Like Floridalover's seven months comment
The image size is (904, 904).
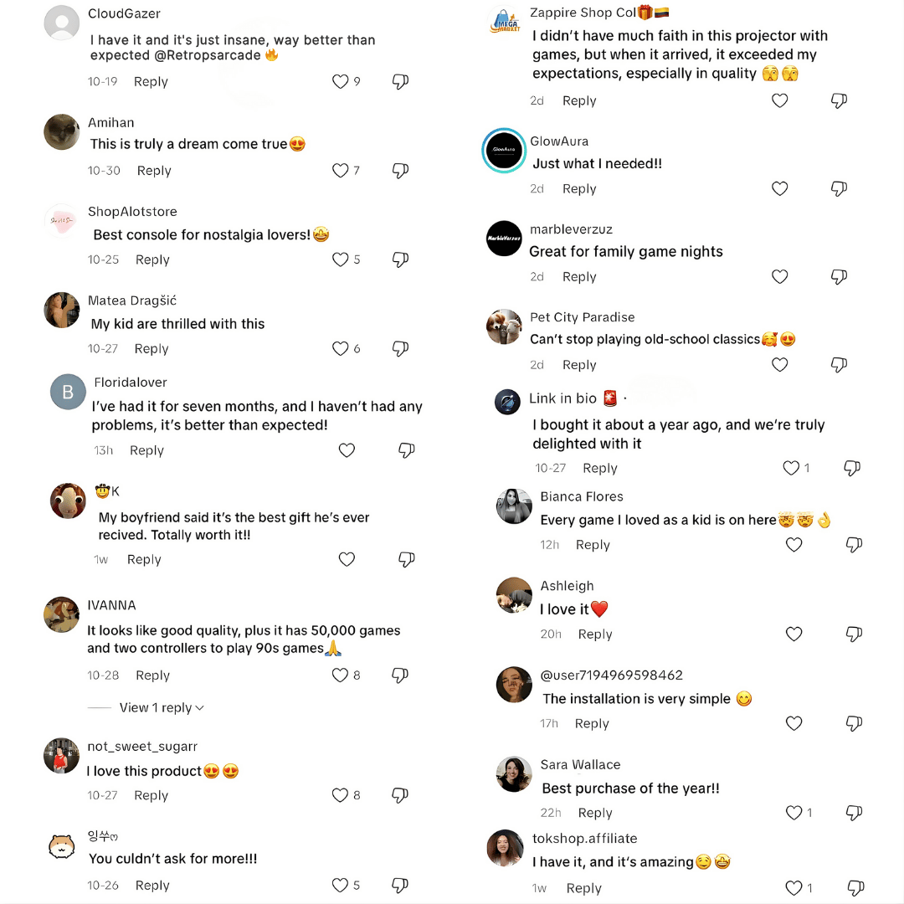pos(347,450)
